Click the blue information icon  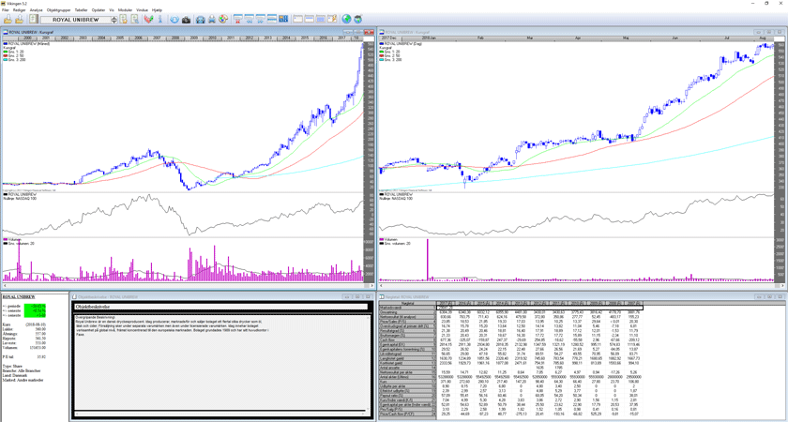click(x=159, y=19)
